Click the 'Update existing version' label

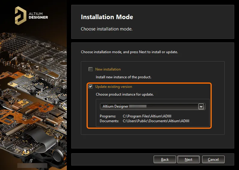[x=114, y=87]
